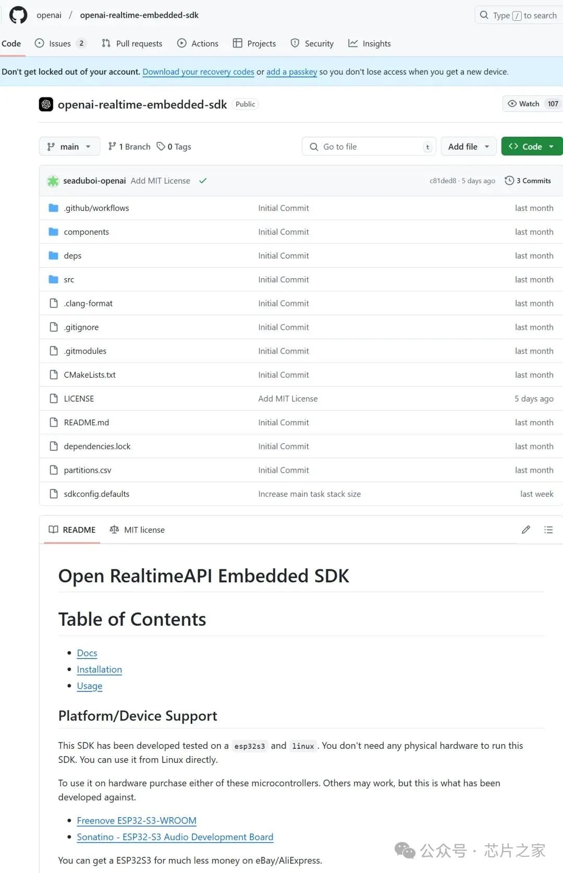Open the repository title heading link
Viewport: 563px width, 873px height.
coord(142,104)
